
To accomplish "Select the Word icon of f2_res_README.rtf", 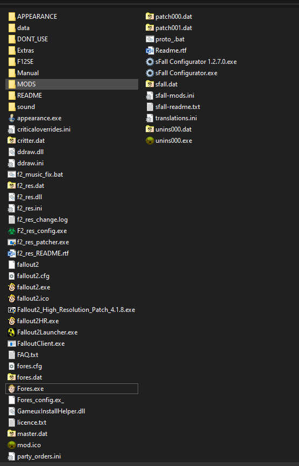I will [12, 253].
